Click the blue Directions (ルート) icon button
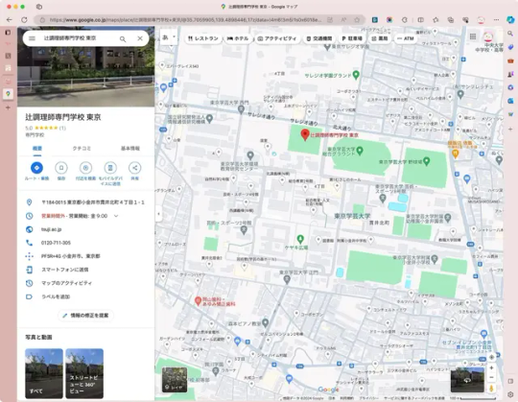The image size is (518, 402). (x=36, y=168)
